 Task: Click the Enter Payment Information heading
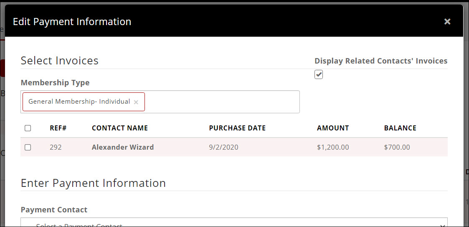point(93,183)
